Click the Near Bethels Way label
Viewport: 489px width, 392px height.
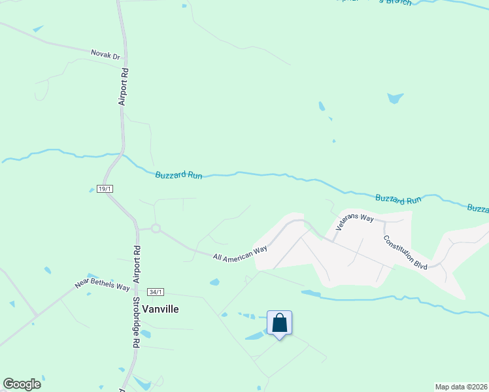[102, 284]
